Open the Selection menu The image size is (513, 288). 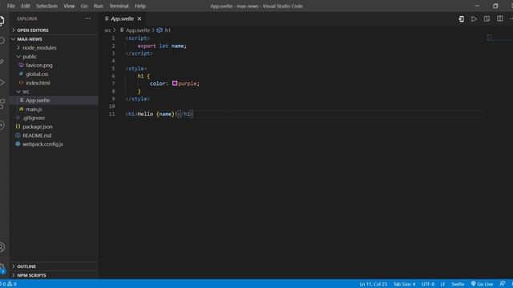tap(46, 6)
